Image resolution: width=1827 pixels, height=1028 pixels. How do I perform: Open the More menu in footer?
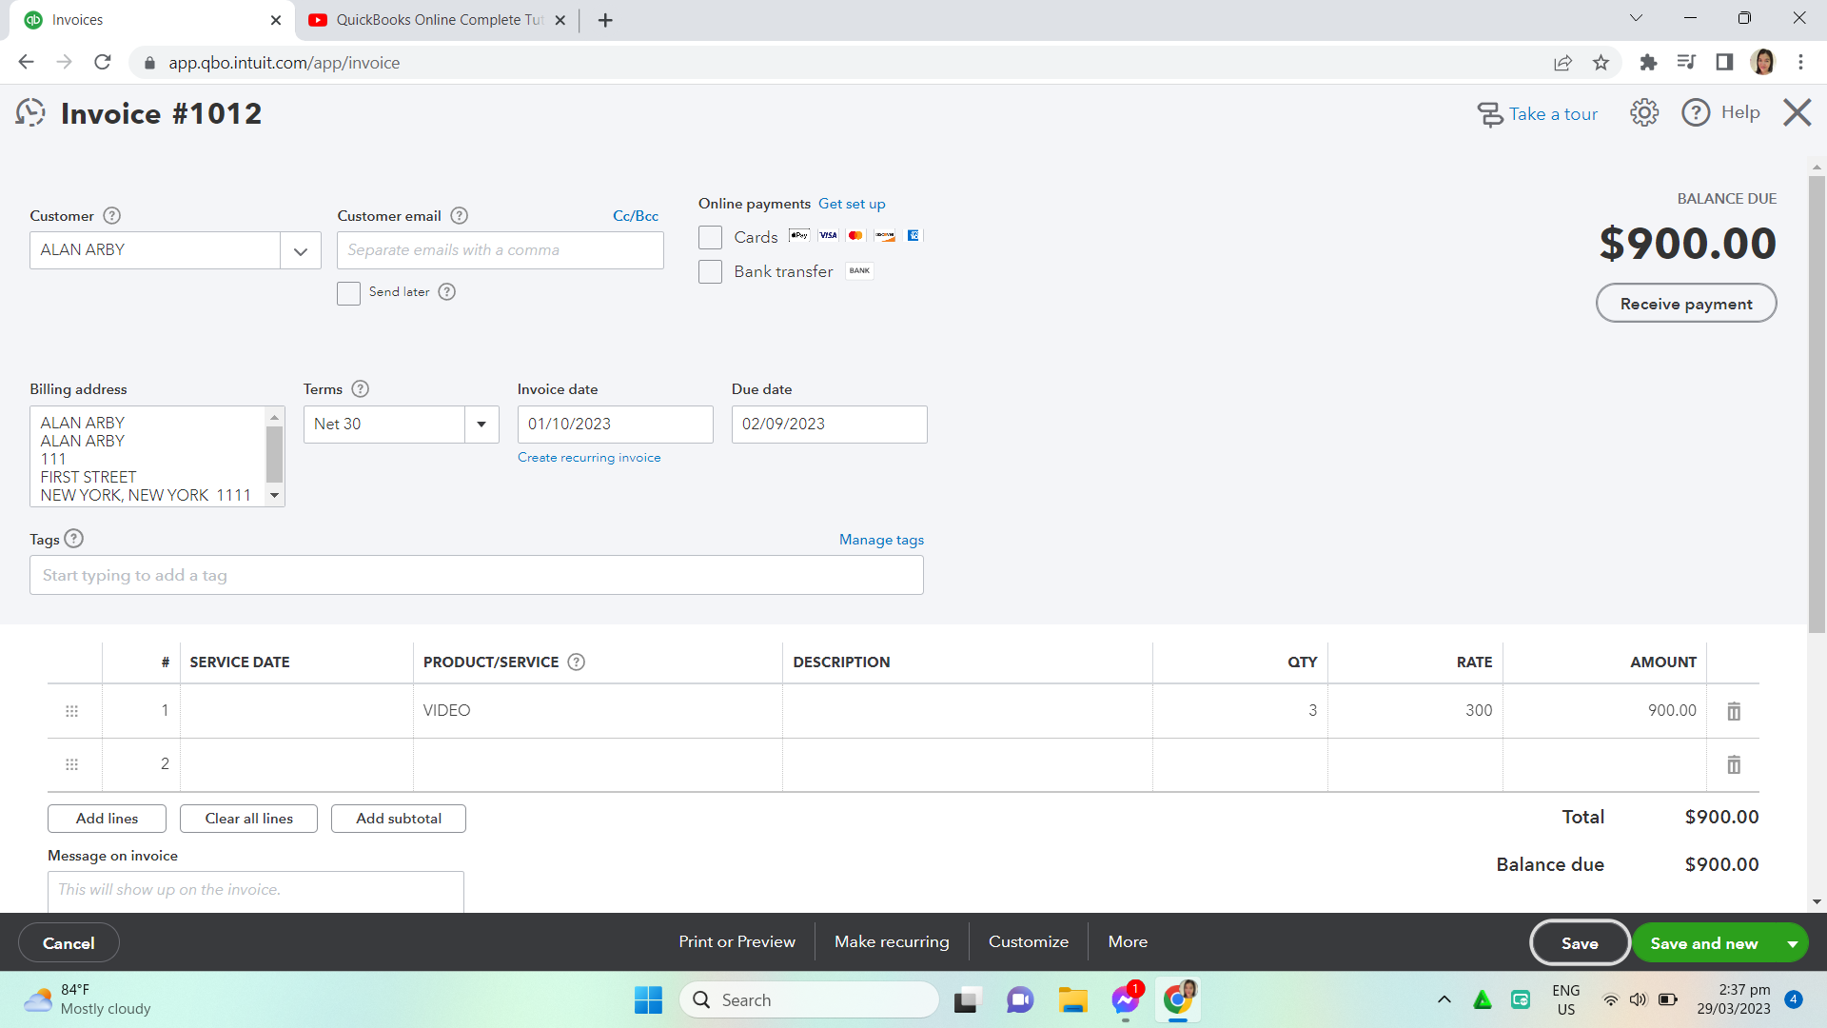tap(1128, 941)
